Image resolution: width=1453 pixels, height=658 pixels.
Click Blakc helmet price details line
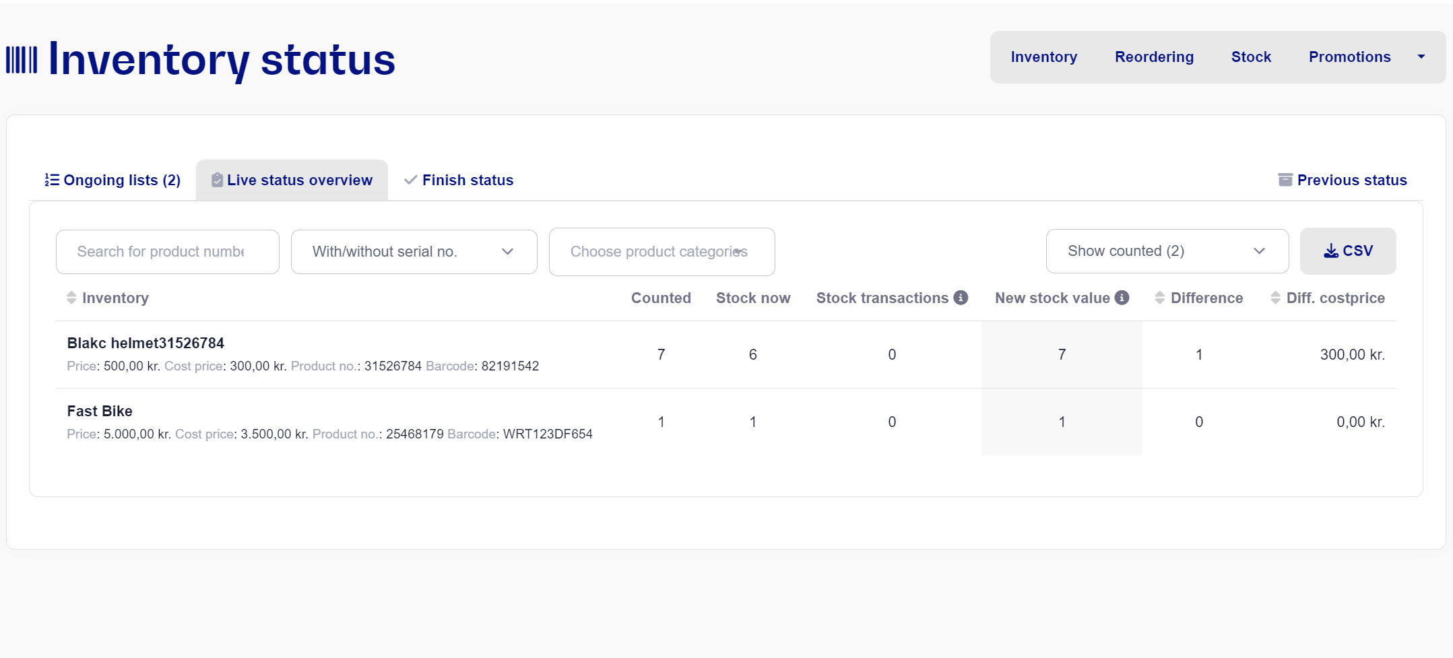point(303,366)
